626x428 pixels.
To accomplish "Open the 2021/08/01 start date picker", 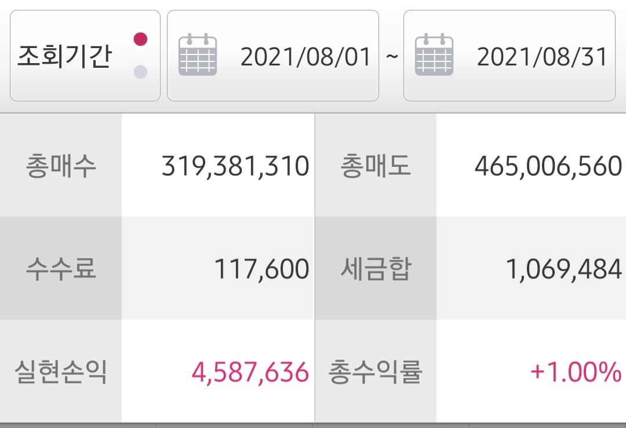I will coord(305,57).
